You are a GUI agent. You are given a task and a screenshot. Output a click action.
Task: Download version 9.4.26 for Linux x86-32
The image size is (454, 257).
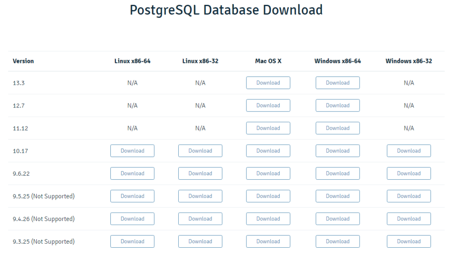[x=200, y=219]
